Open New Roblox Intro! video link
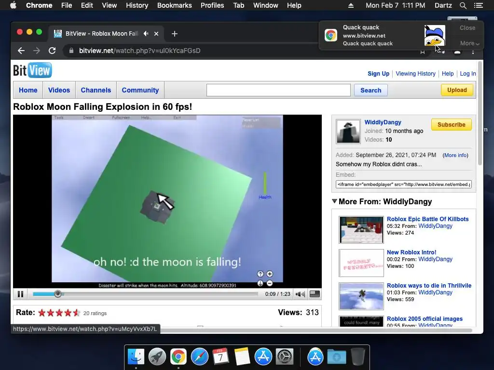Image resolution: width=494 pixels, height=370 pixels. pos(412,252)
